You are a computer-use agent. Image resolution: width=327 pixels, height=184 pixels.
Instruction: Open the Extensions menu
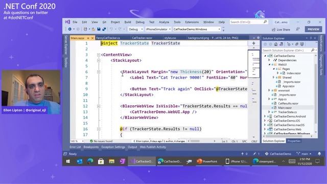point(192,22)
